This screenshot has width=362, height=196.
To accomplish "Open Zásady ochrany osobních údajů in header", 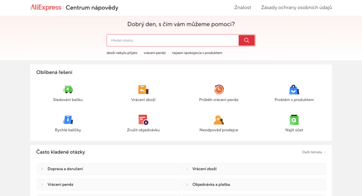I will click(x=296, y=7).
